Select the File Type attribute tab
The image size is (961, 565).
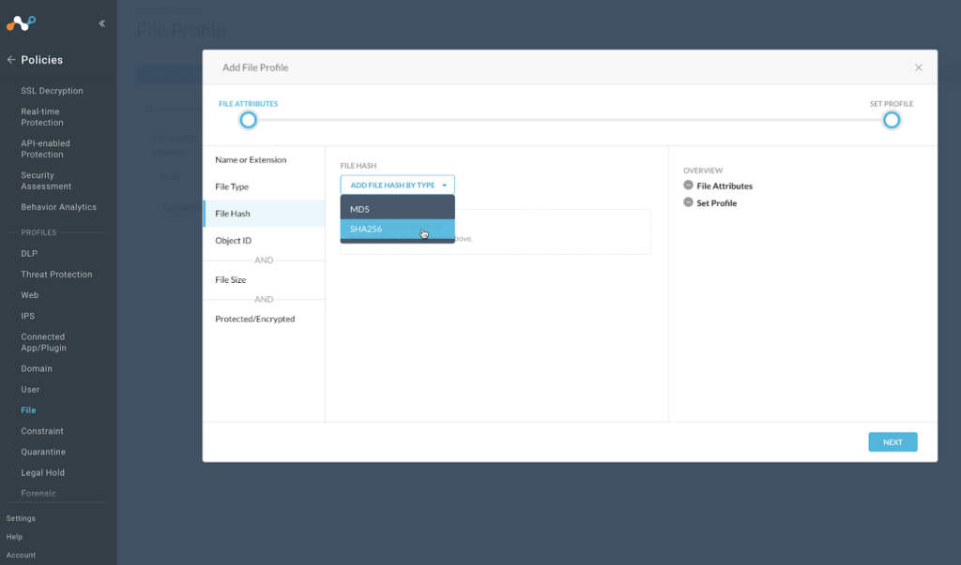pyautogui.click(x=264, y=186)
